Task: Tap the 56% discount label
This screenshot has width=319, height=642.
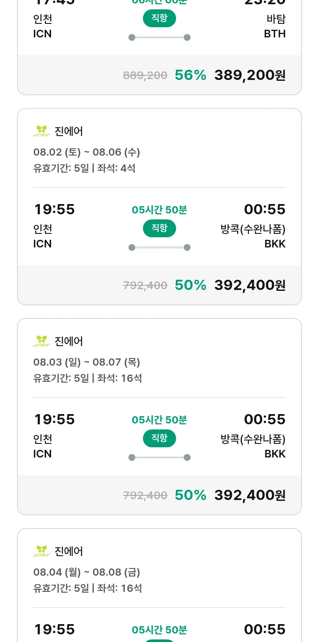Action: pyautogui.click(x=191, y=75)
